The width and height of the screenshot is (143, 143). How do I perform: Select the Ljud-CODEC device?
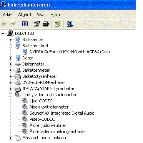coord(41,101)
